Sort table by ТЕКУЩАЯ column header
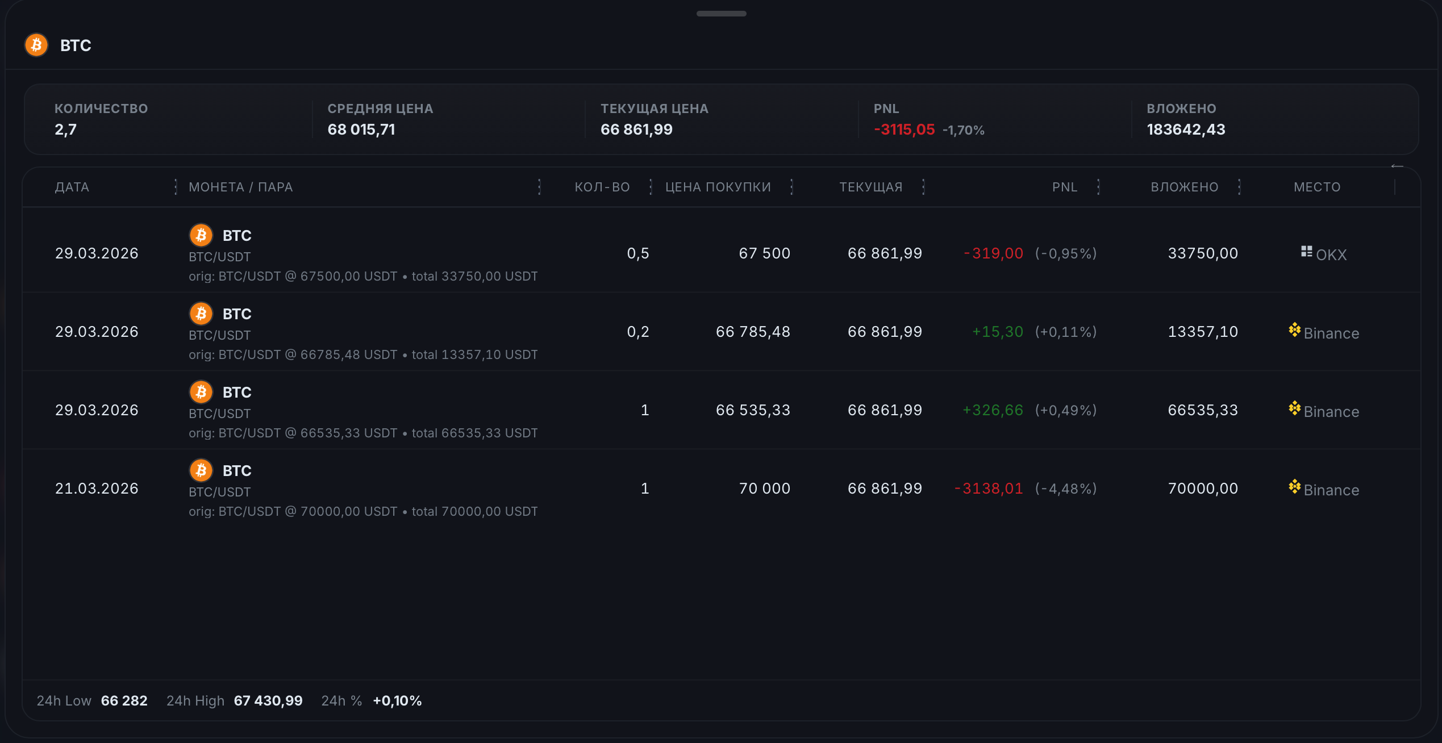The height and width of the screenshot is (743, 1442). pos(870,187)
